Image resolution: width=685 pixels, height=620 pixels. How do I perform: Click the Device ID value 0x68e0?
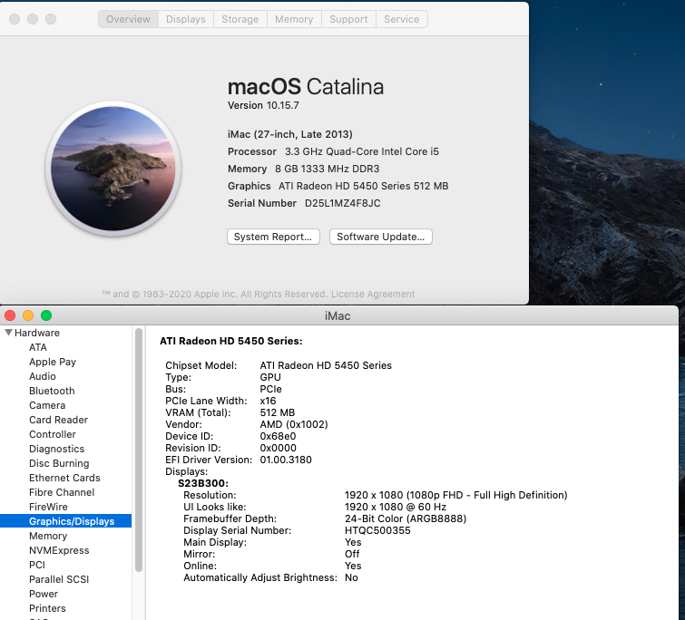pos(278,436)
